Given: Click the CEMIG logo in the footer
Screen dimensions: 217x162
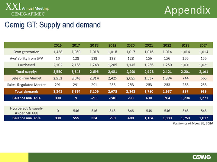Looking at the screenshot, I should 202,157.
